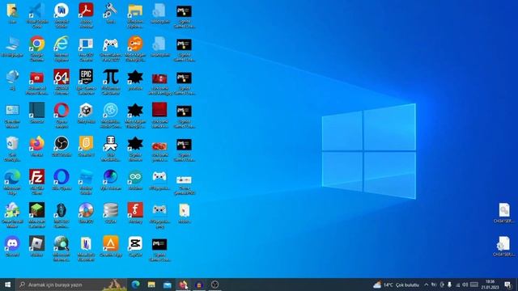Select the Internet Explorer desktop icon
This screenshot has height=291, width=518.
point(62,48)
